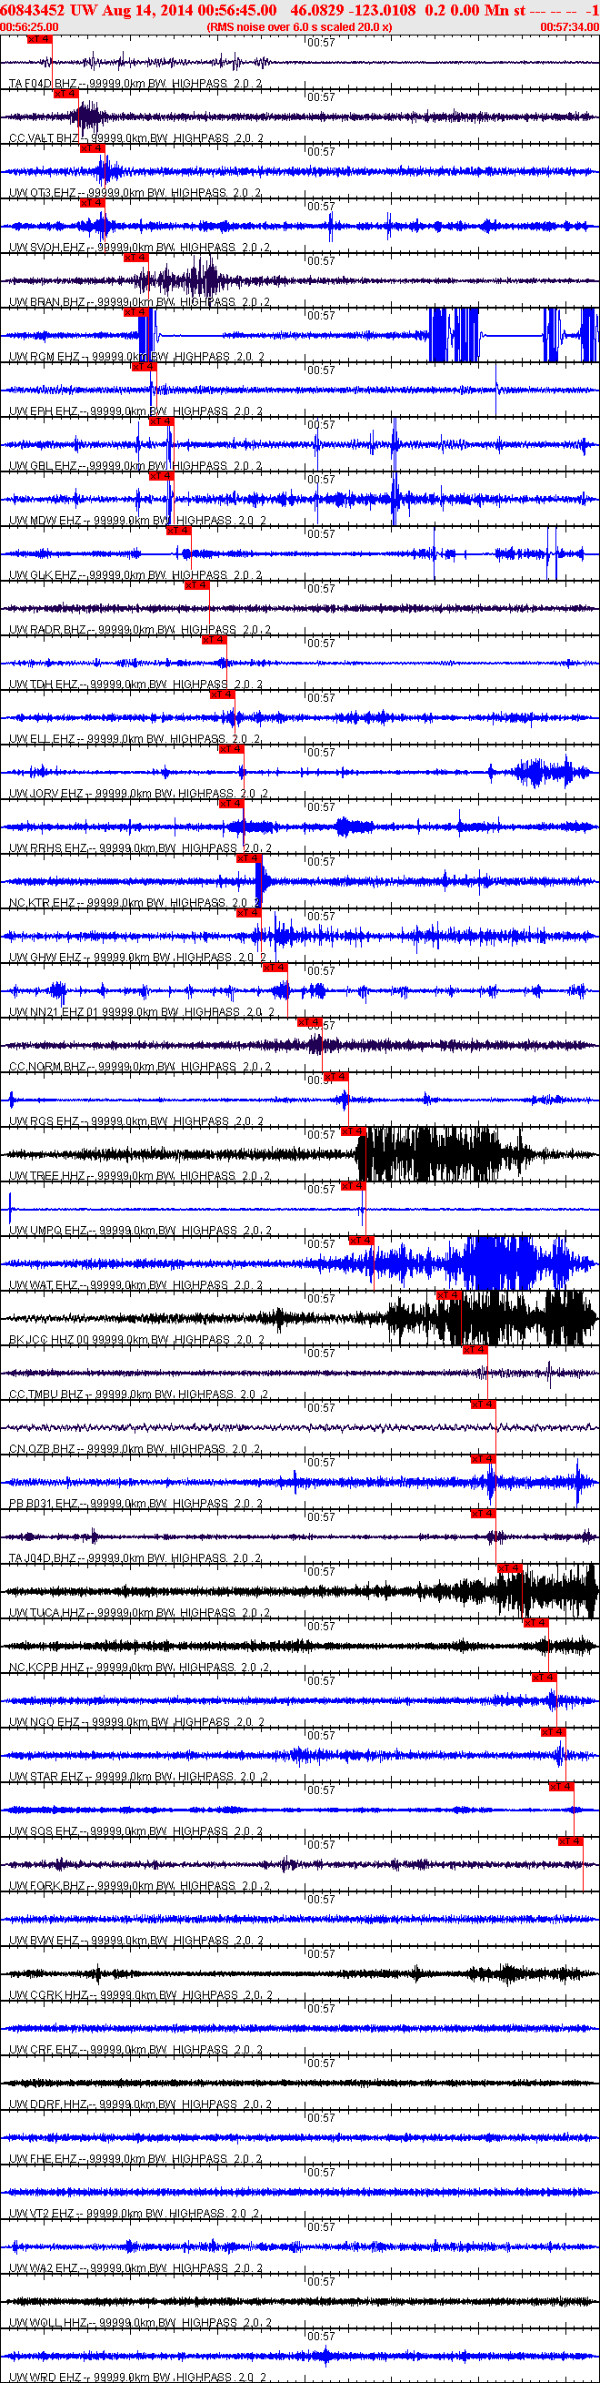Click the red pick marker on UW TUCA trace

pyautogui.click(x=509, y=1568)
